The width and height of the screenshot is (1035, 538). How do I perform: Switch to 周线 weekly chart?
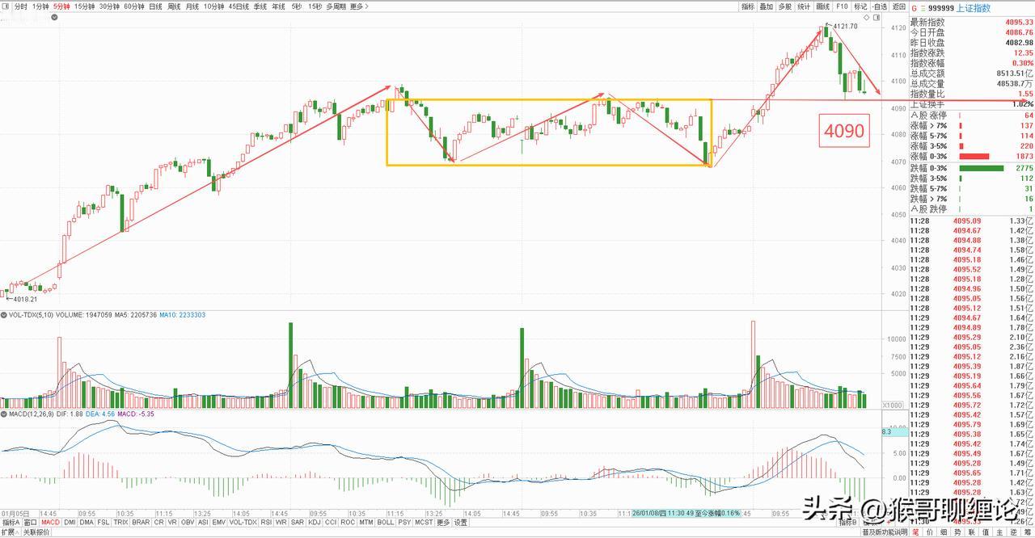(174, 6)
